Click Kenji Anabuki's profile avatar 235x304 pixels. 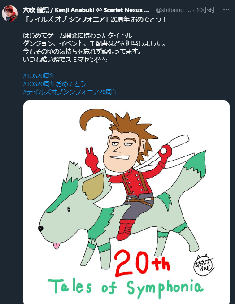10,13
